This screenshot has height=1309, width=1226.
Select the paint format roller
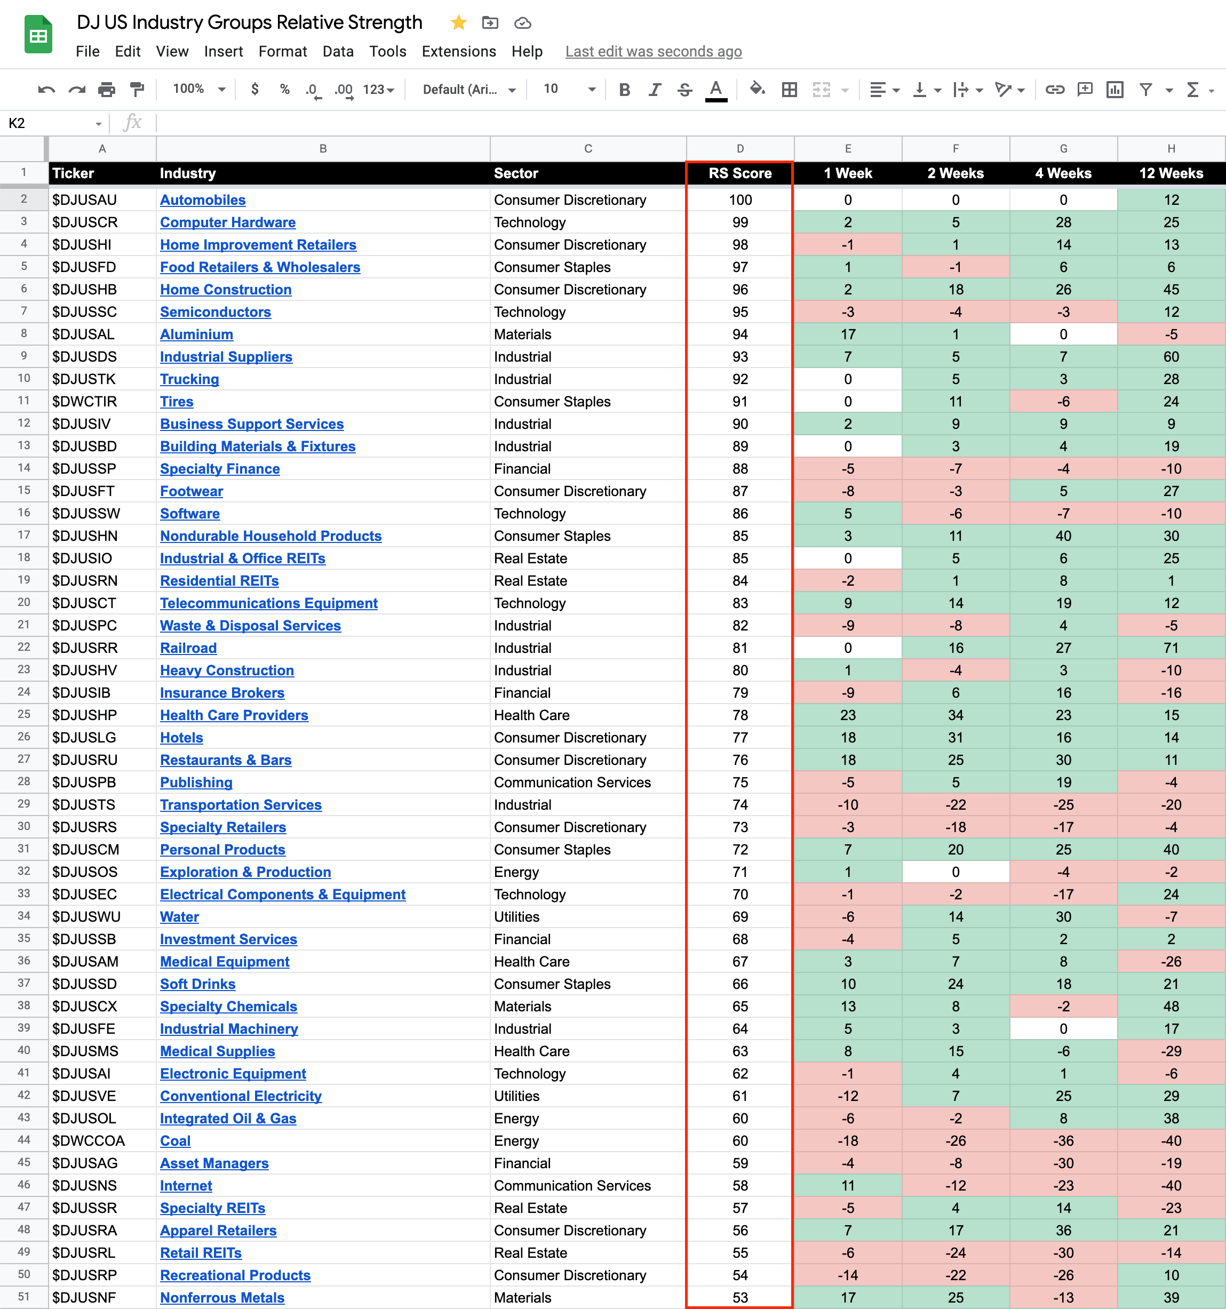[x=137, y=90]
